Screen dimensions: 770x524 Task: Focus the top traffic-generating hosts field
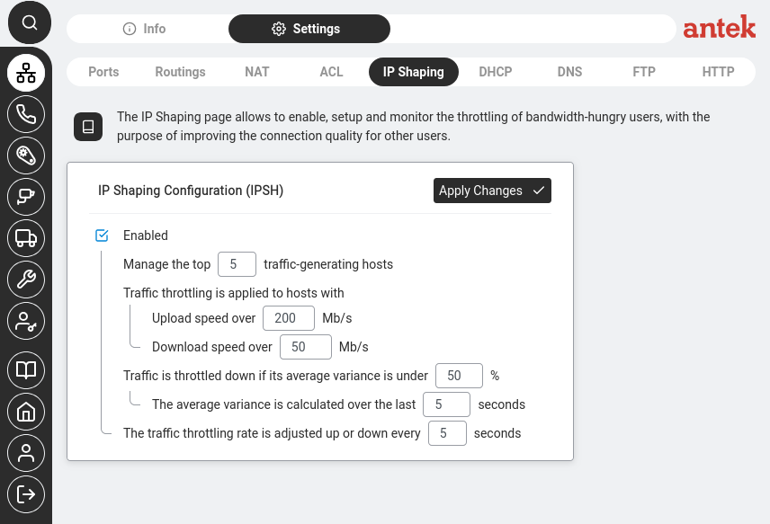tap(237, 264)
